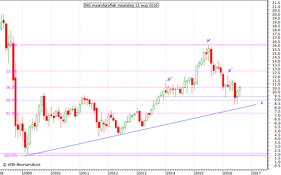Click the '2011' year label on the axis
The width and height of the screenshot is (281, 175).
pos(85,173)
